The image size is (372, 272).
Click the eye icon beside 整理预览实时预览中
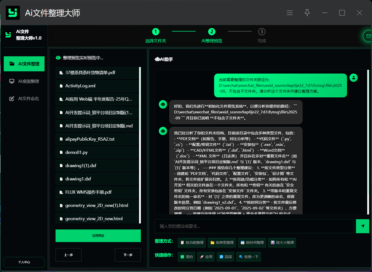click(x=58, y=58)
